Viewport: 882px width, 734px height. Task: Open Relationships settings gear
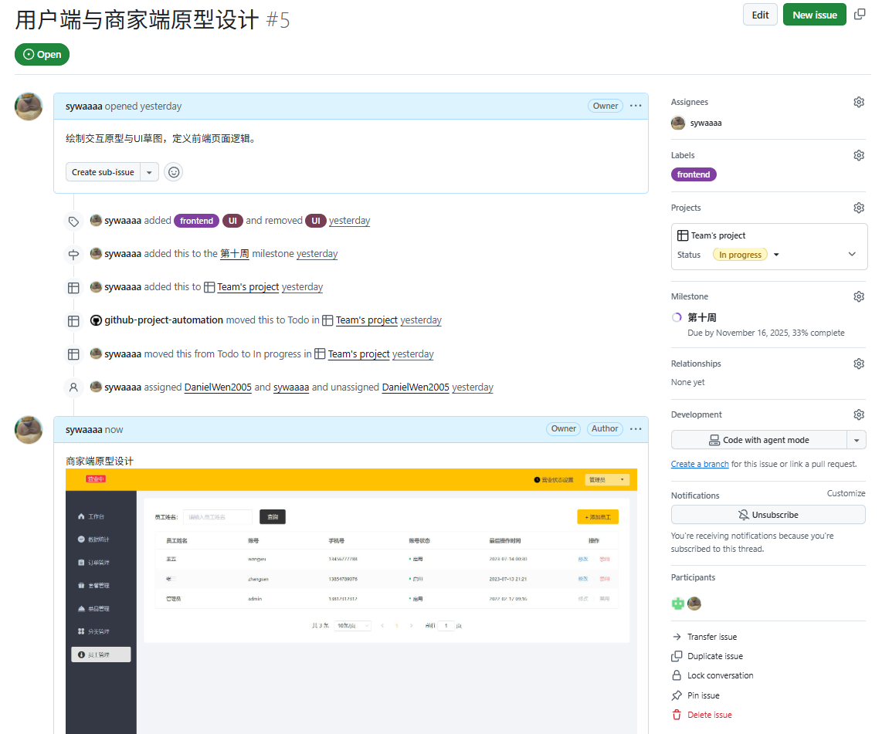tap(858, 364)
